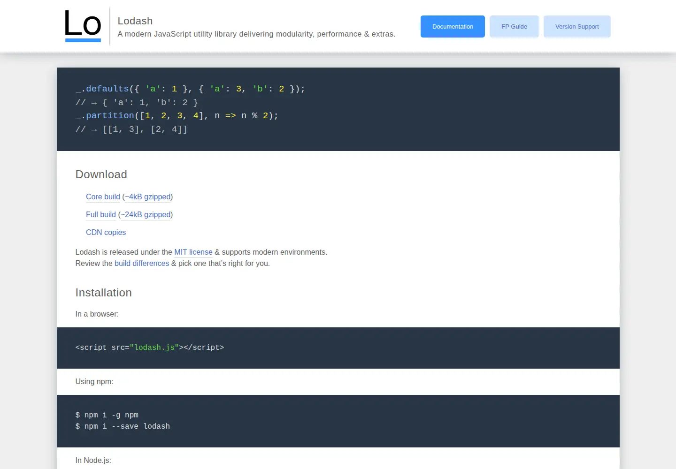Click the Lodash title heading

[135, 21]
